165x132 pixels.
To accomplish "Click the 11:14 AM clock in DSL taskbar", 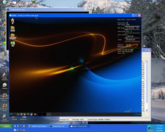I will click(137, 114).
